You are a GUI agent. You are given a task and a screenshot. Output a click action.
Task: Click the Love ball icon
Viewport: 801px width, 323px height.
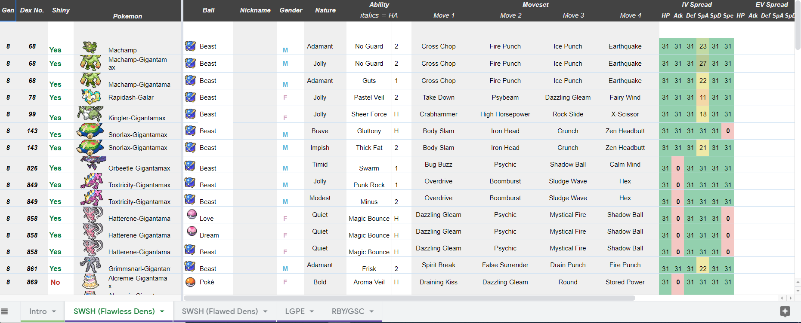192,214
